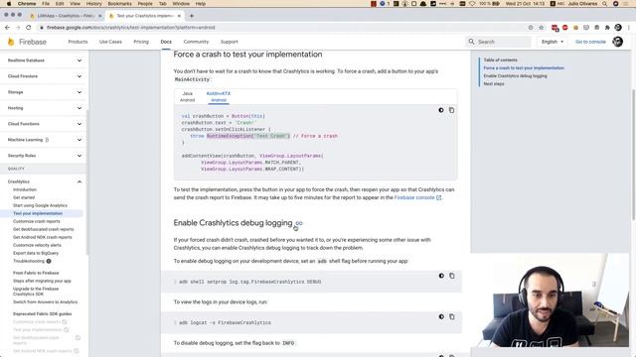Expand Cloud Firestore section
Image resolution: width=636 pixels, height=357 pixels.
[44, 76]
